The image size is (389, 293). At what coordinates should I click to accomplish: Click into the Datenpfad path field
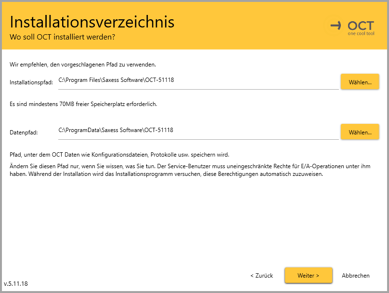pos(198,131)
